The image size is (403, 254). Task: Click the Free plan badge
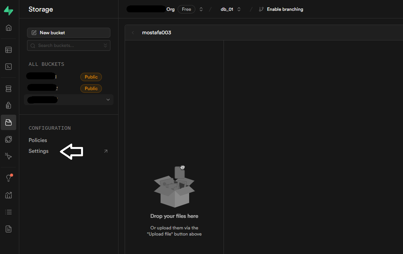(186, 9)
